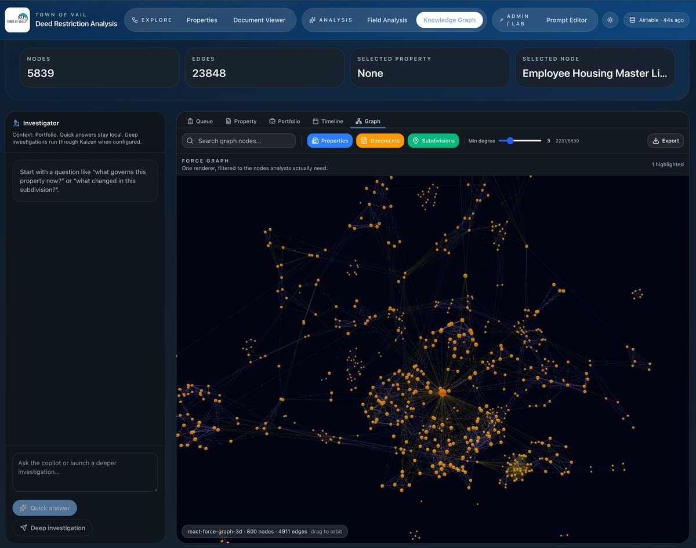The width and height of the screenshot is (696, 548).
Task: Toggle the Subdivisions node filter
Action: click(x=433, y=141)
